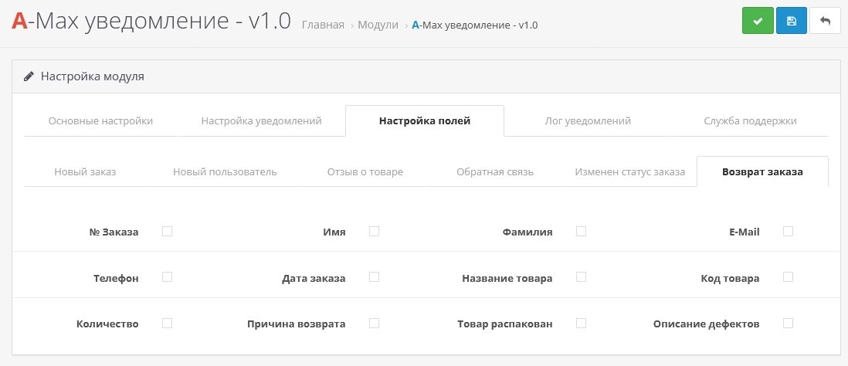Click the back arrow return button

[825, 21]
